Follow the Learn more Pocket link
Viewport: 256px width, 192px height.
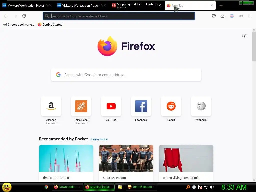pos(99,139)
